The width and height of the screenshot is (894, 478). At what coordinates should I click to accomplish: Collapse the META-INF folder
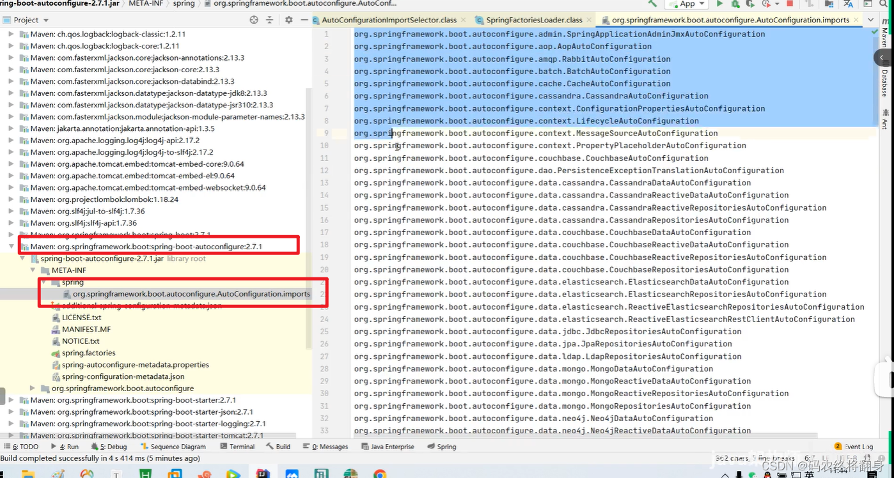pyautogui.click(x=33, y=270)
